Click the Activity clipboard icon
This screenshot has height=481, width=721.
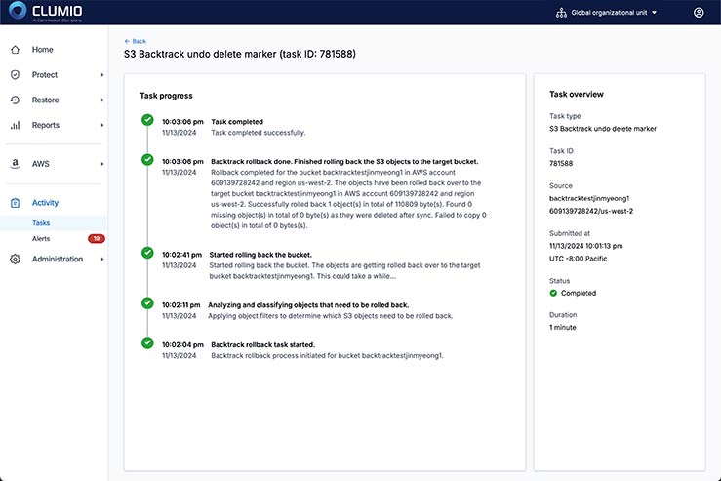pyautogui.click(x=15, y=203)
